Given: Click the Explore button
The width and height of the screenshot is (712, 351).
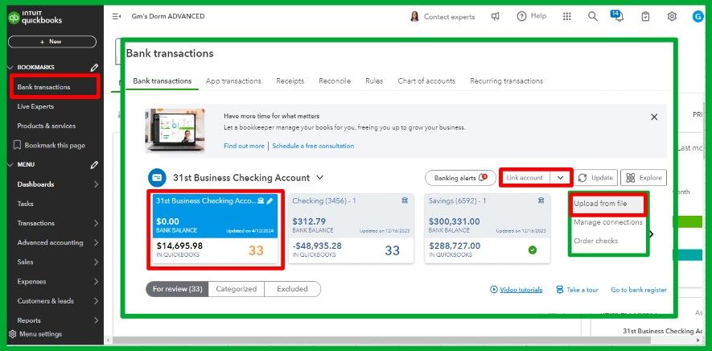Looking at the screenshot, I should [x=644, y=178].
